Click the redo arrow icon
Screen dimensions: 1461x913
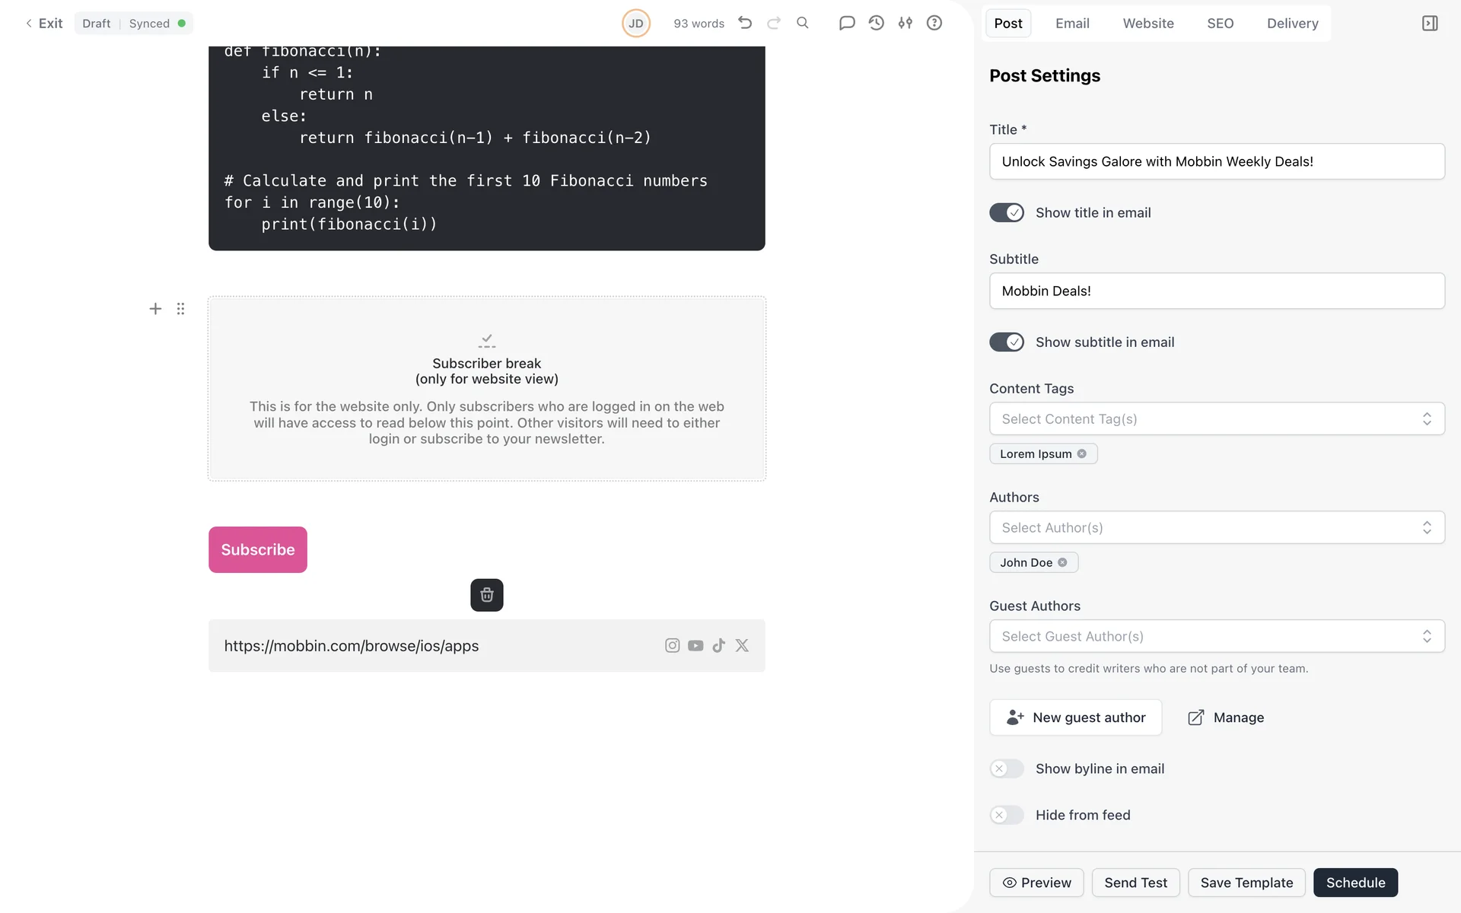click(x=774, y=23)
